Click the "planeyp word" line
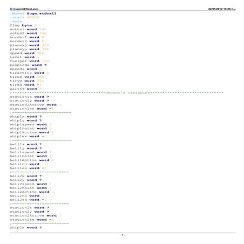This screenshot has width=244, height=244. click(x=29, y=49)
